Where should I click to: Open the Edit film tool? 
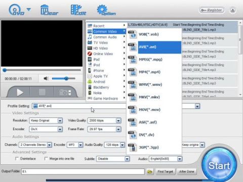78,10
